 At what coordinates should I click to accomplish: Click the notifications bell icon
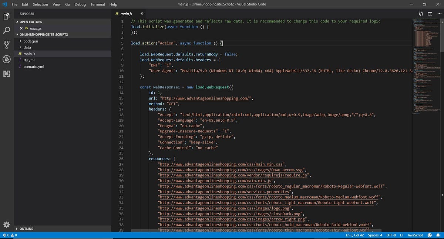tap(439, 235)
